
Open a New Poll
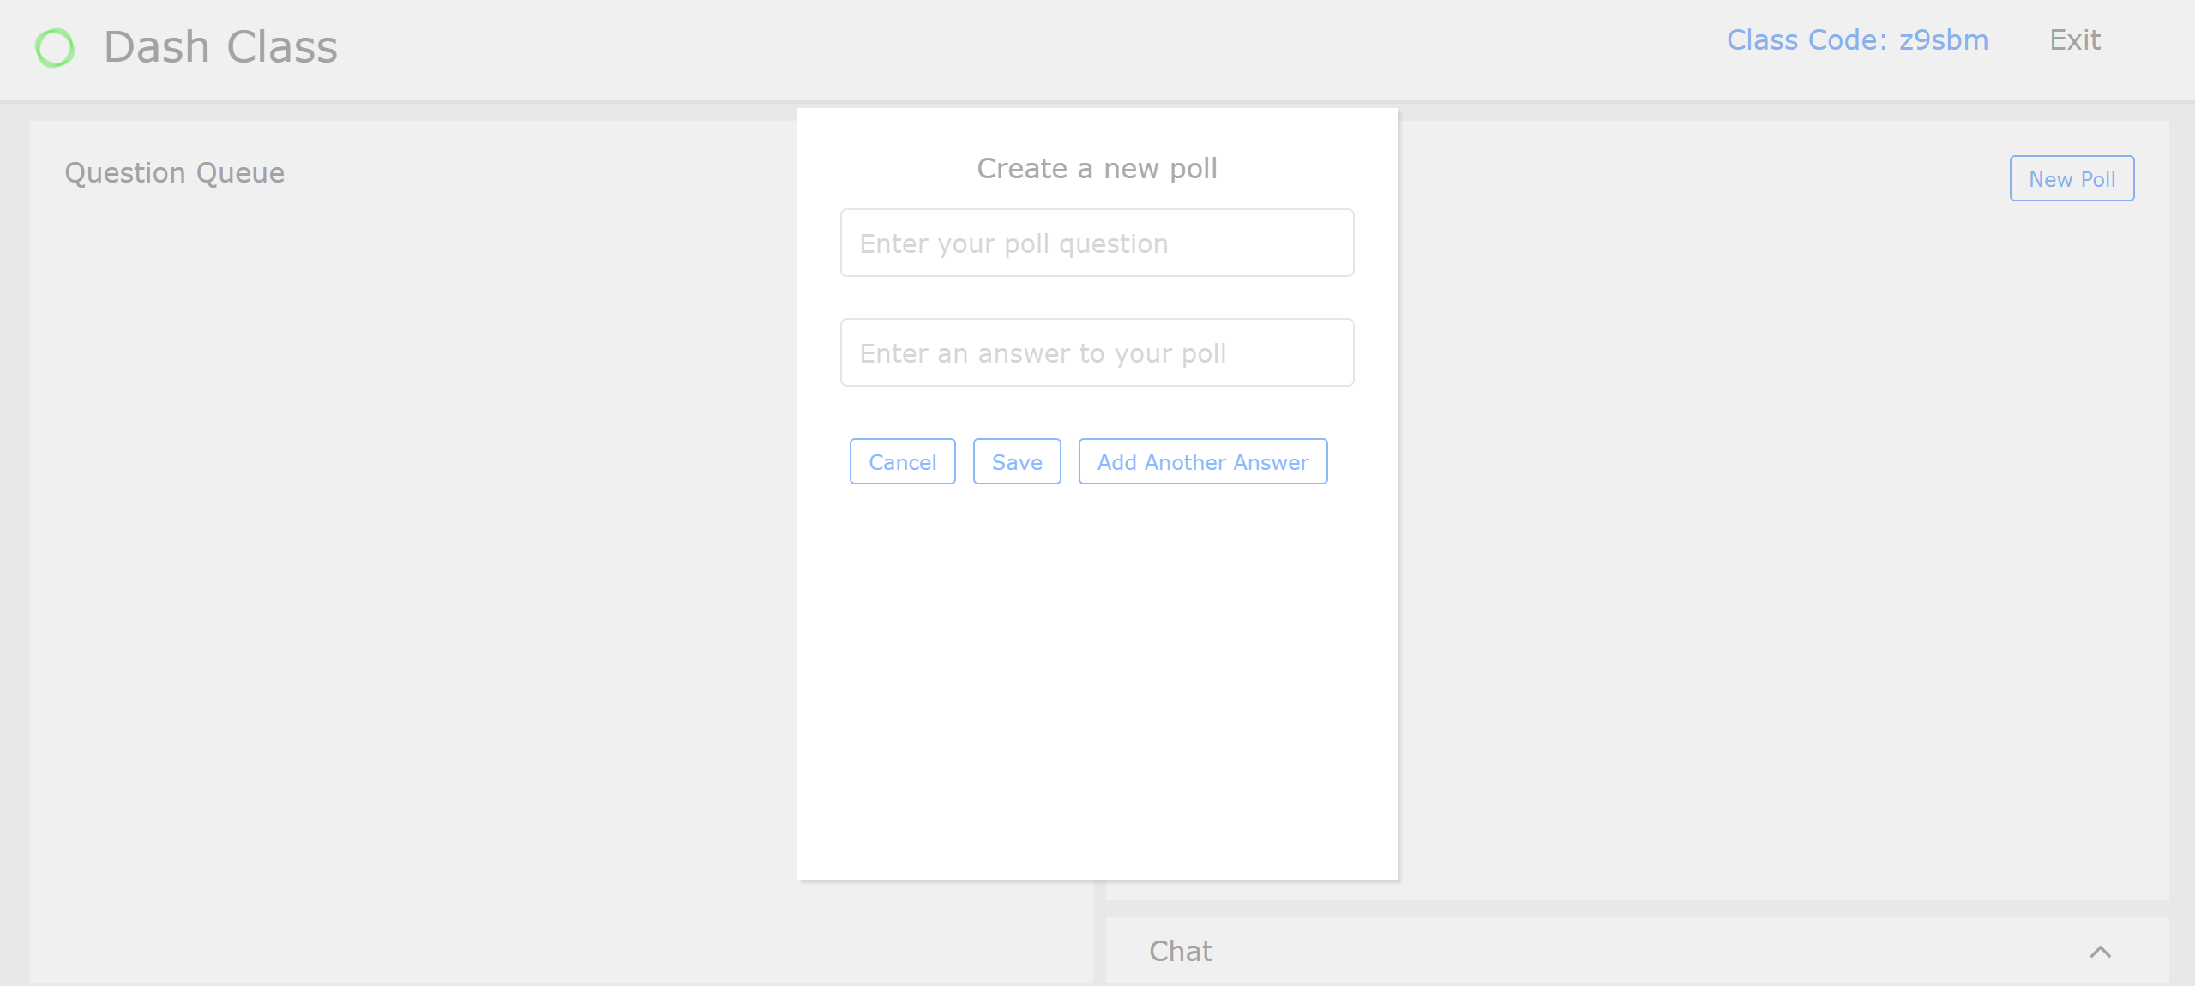(x=2072, y=179)
